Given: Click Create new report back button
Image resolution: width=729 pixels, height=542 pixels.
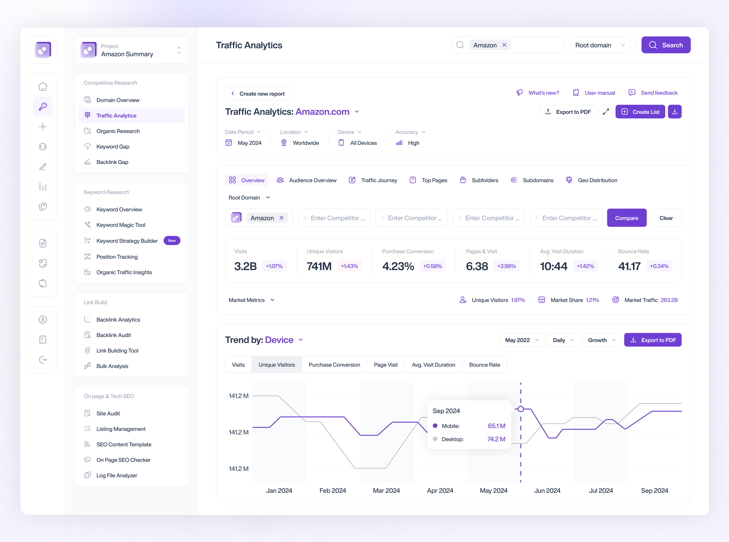Looking at the screenshot, I should click(x=258, y=94).
